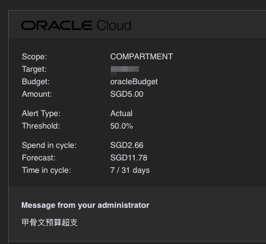This screenshot has width=266, height=244.
Task: Select the 'SGD2.66' spend value
Action: click(126, 145)
